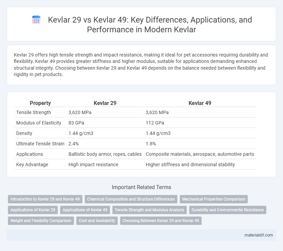This screenshot has width=283, height=251.
Task: Click the 'Key Advantage' row label
Action: (32, 165)
